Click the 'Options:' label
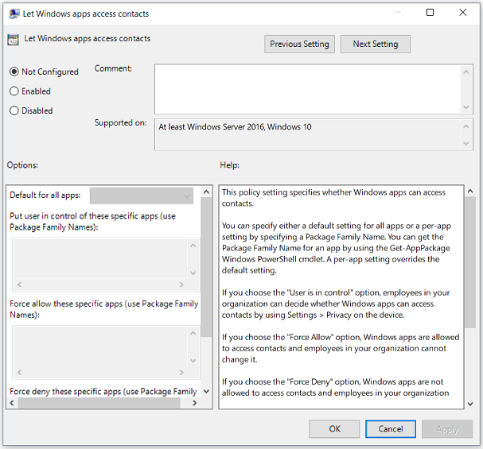 click(x=22, y=165)
